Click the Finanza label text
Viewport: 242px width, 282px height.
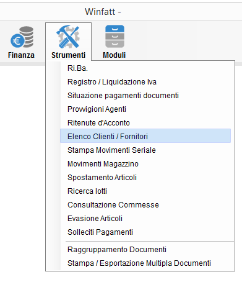click(21, 55)
